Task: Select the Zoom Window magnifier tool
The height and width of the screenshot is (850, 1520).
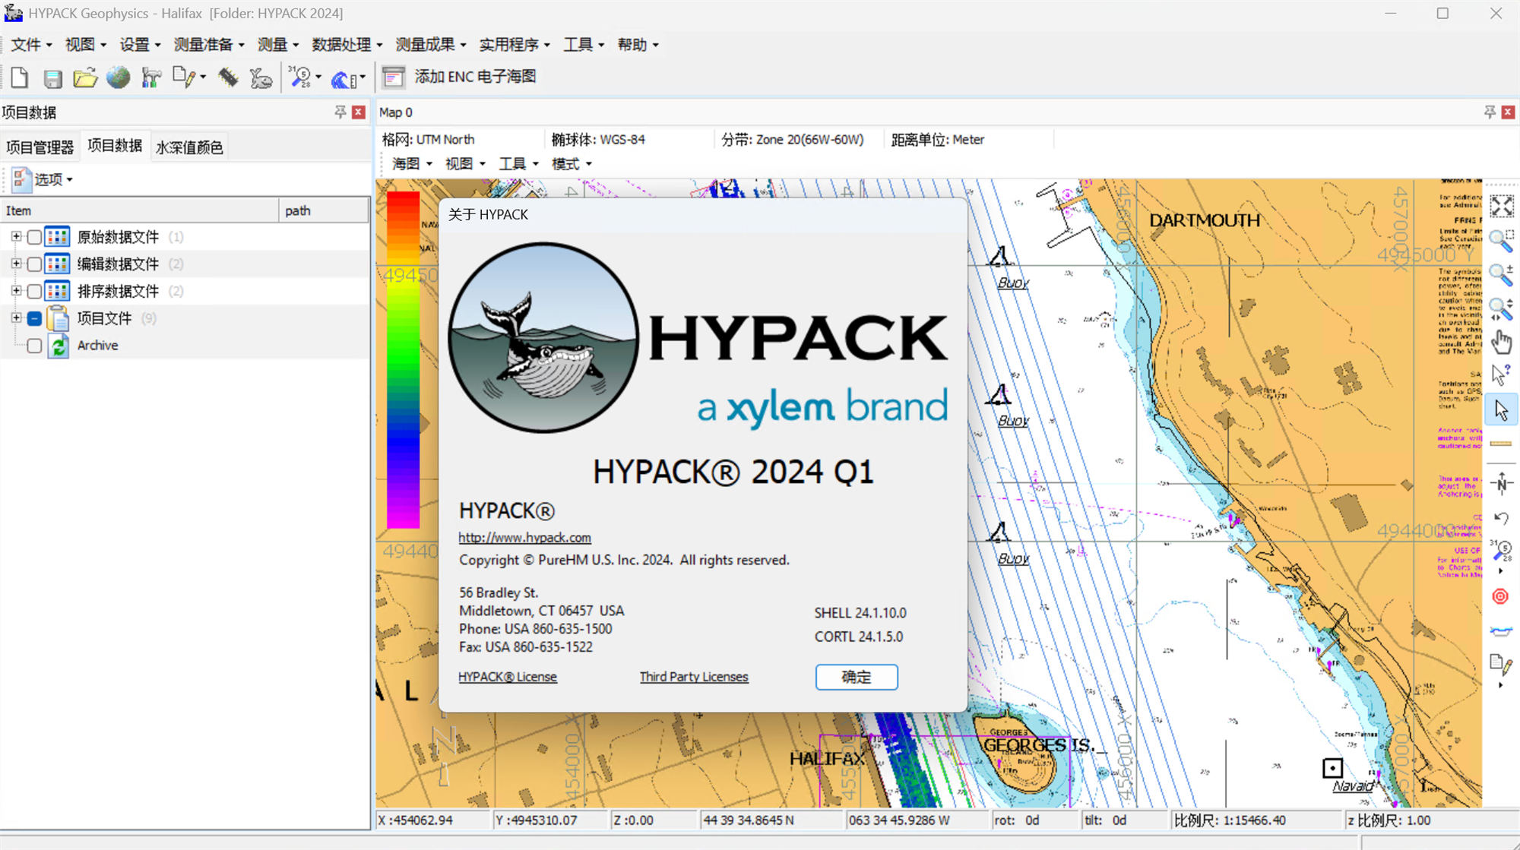Action: [x=1501, y=241]
